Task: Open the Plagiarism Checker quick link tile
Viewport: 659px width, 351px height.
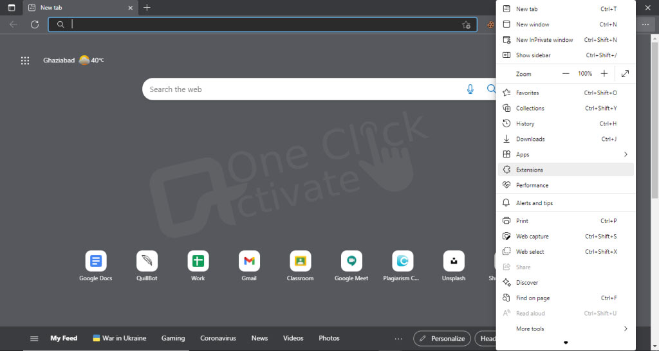Action: (402, 265)
